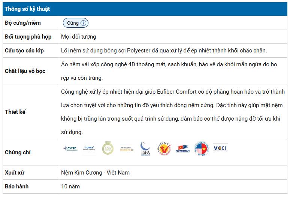The width and height of the screenshot is (290, 197).
Task: Select the VCCI logo
Action: coord(220,148)
